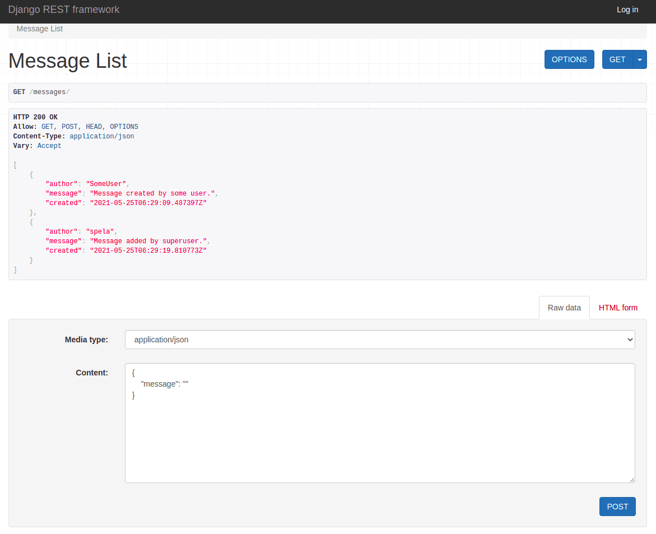Click the 06:29:09 created timestamp

[x=148, y=203]
